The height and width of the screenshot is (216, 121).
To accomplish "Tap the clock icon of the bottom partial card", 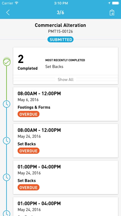I will pos(6,213).
